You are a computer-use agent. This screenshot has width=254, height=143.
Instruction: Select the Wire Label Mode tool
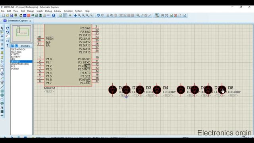click(2, 40)
